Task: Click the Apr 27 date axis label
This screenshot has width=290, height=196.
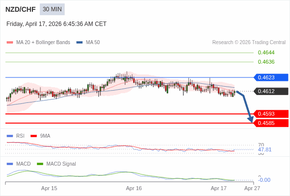Action: click(252, 188)
